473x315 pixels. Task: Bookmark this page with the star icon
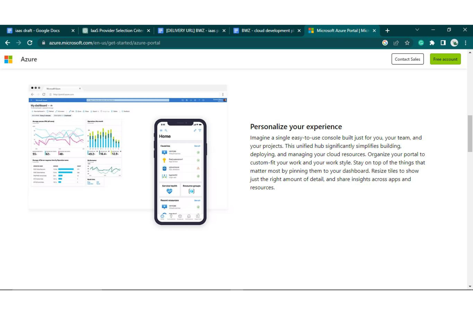pos(407,42)
